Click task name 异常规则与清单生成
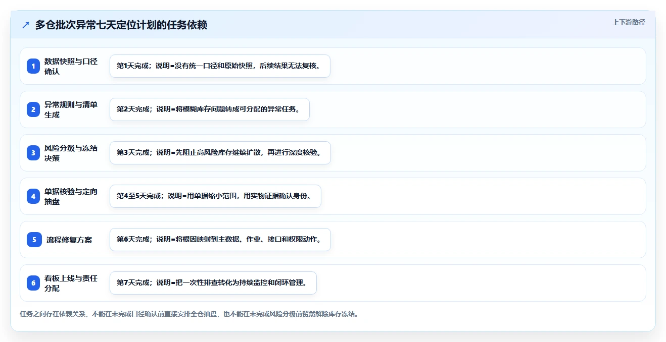Image resolution: width=666 pixels, height=342 pixels. (71, 109)
